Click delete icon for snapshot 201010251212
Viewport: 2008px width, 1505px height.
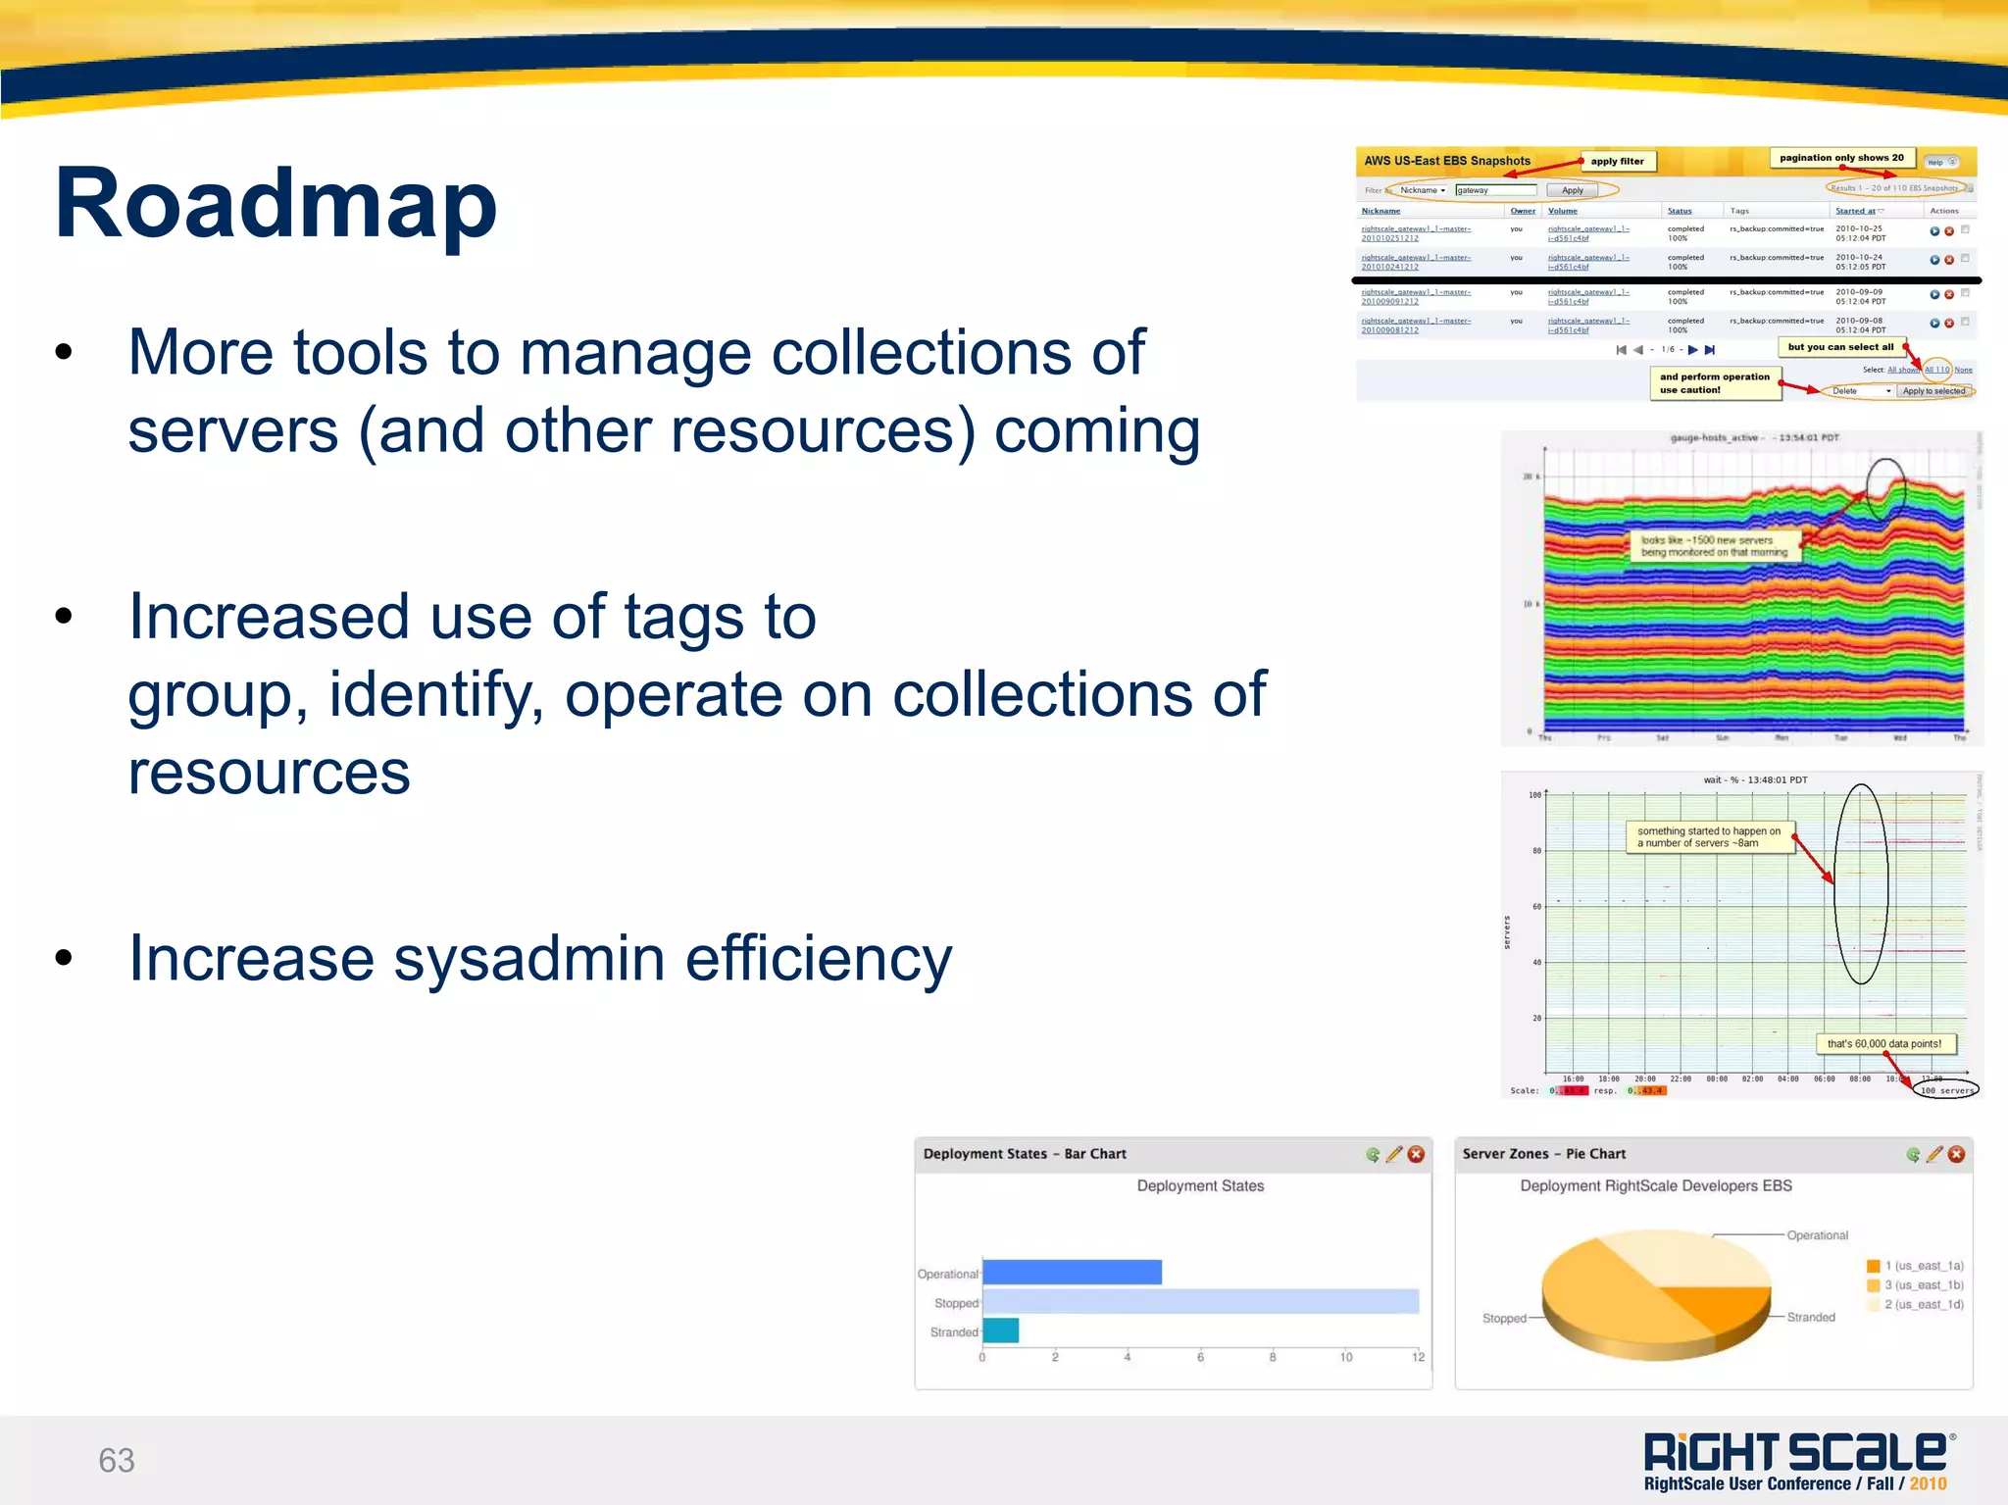coord(1949,231)
